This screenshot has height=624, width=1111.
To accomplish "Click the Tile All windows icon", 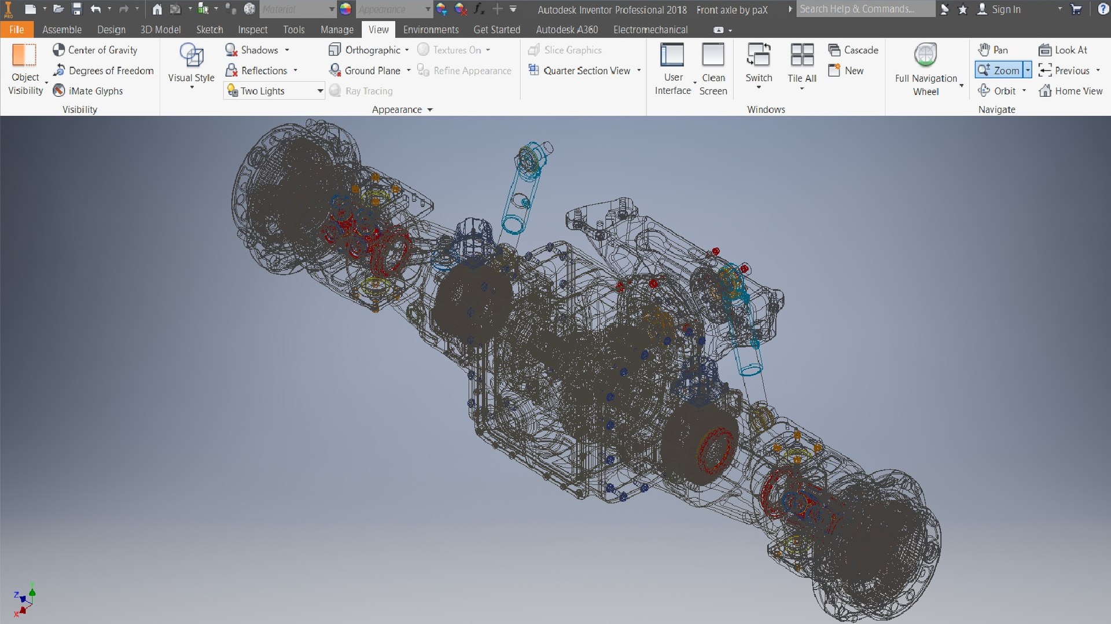I will click(x=802, y=56).
